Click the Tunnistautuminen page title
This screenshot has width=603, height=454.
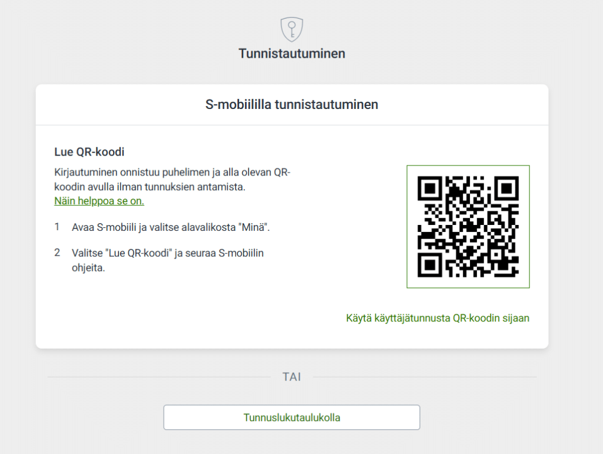click(x=291, y=54)
